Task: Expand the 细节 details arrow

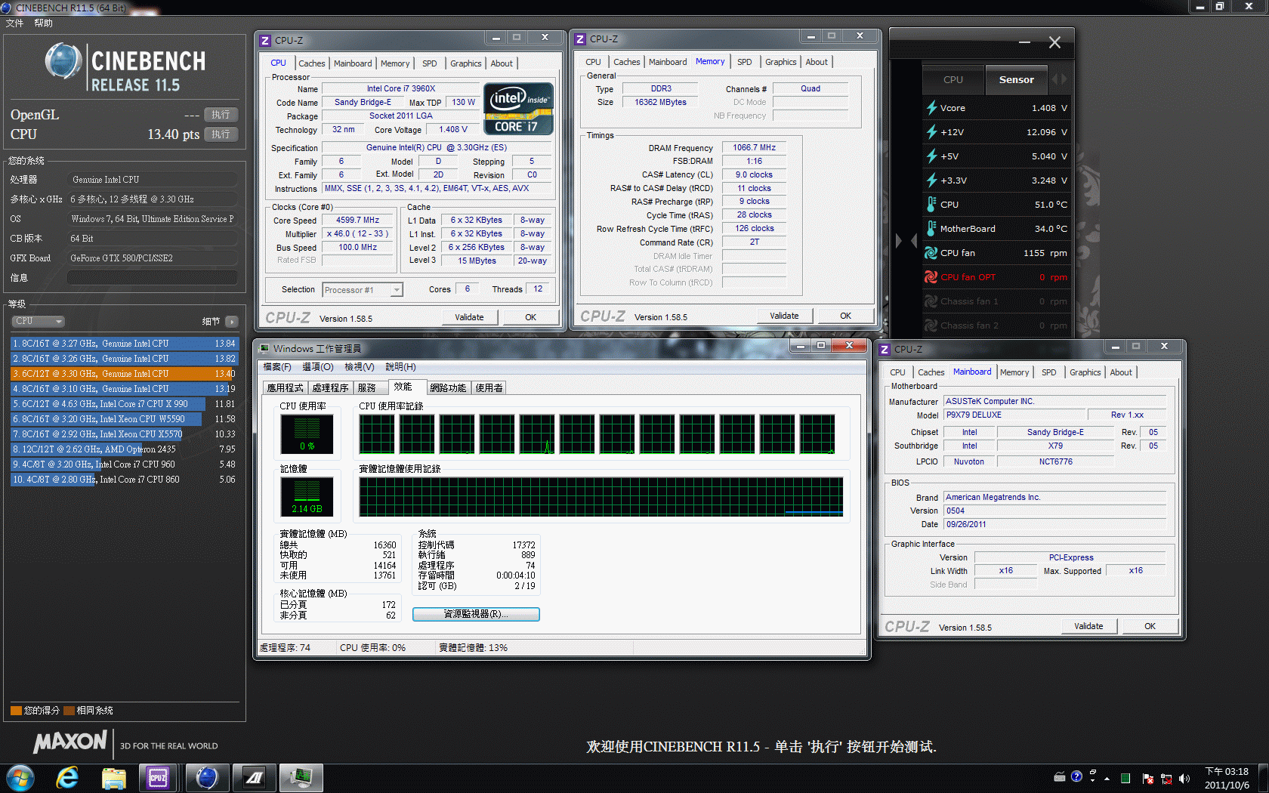Action: [231, 322]
